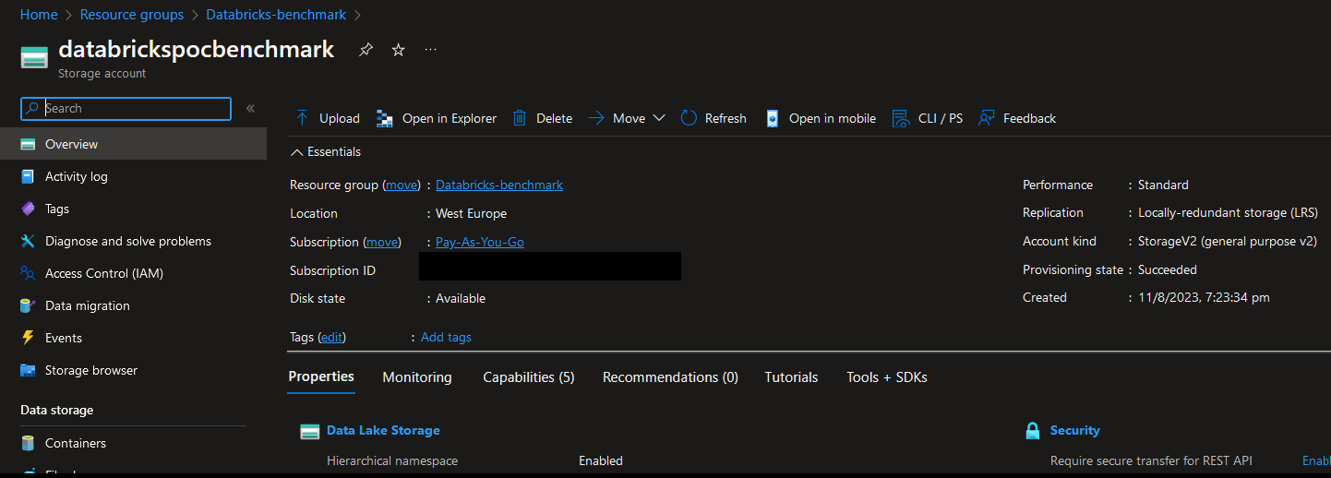Click the Containers icon in sidebar
1331x478 pixels.
coord(28,443)
